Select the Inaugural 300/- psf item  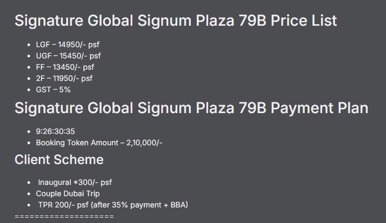point(75,182)
